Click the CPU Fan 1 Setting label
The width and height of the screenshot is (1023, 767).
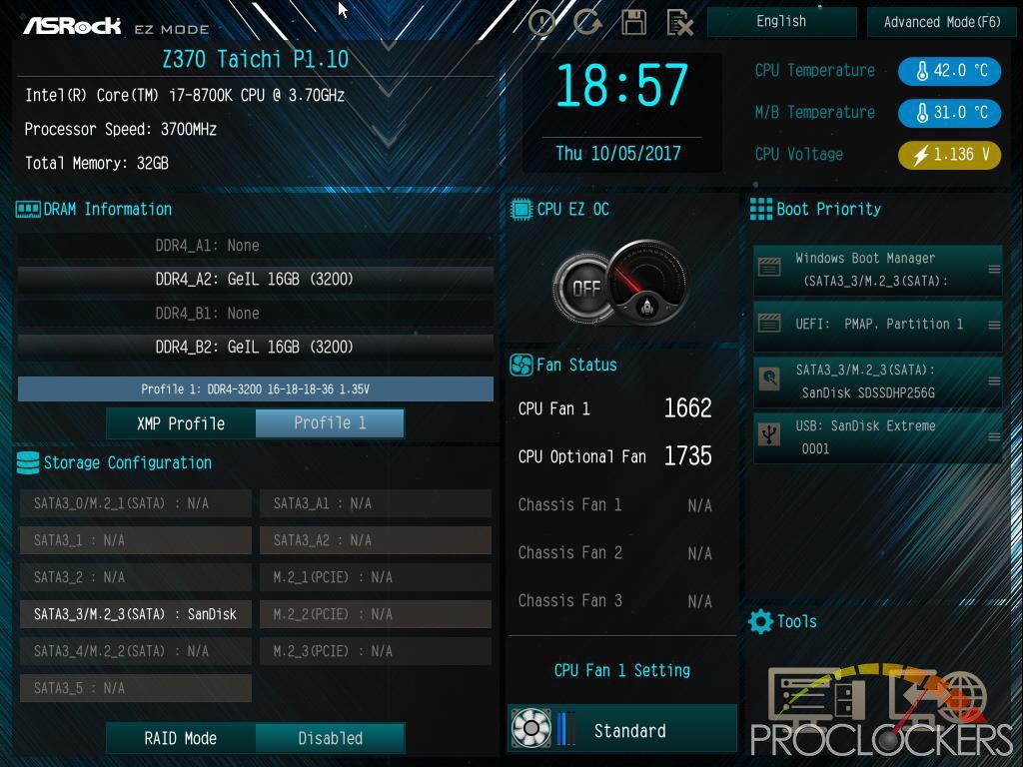(x=621, y=670)
